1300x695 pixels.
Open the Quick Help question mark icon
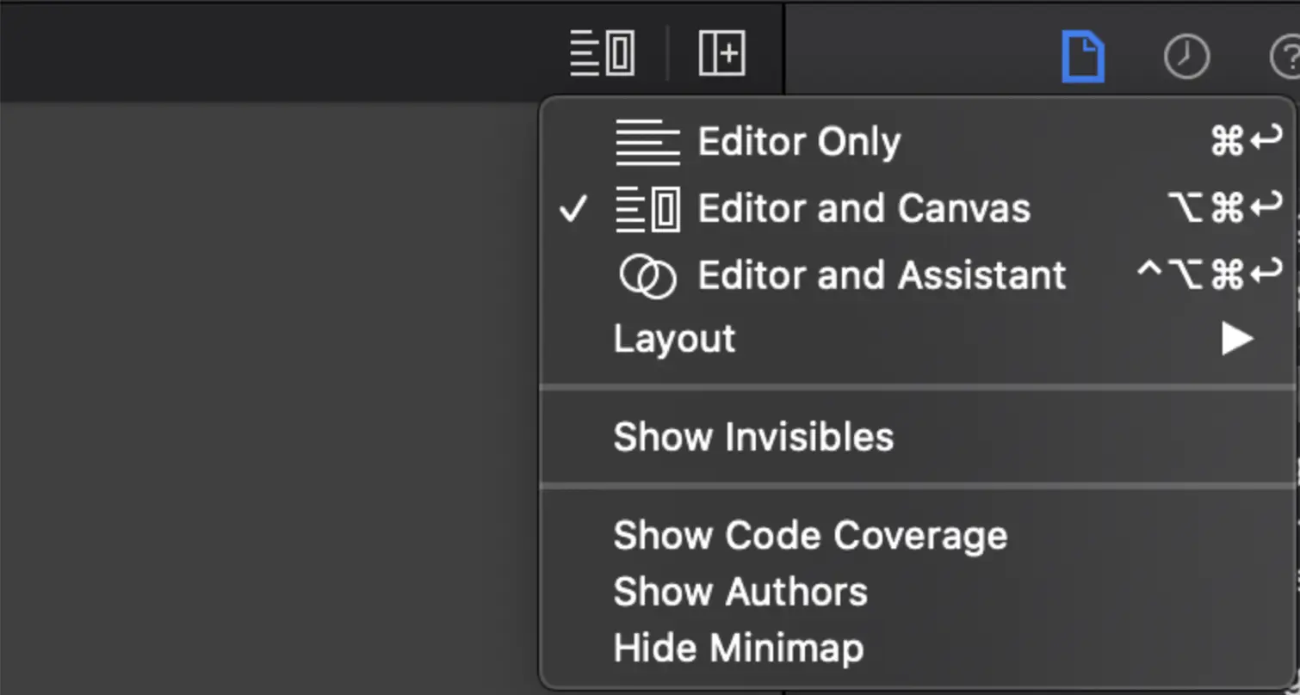pos(1286,58)
